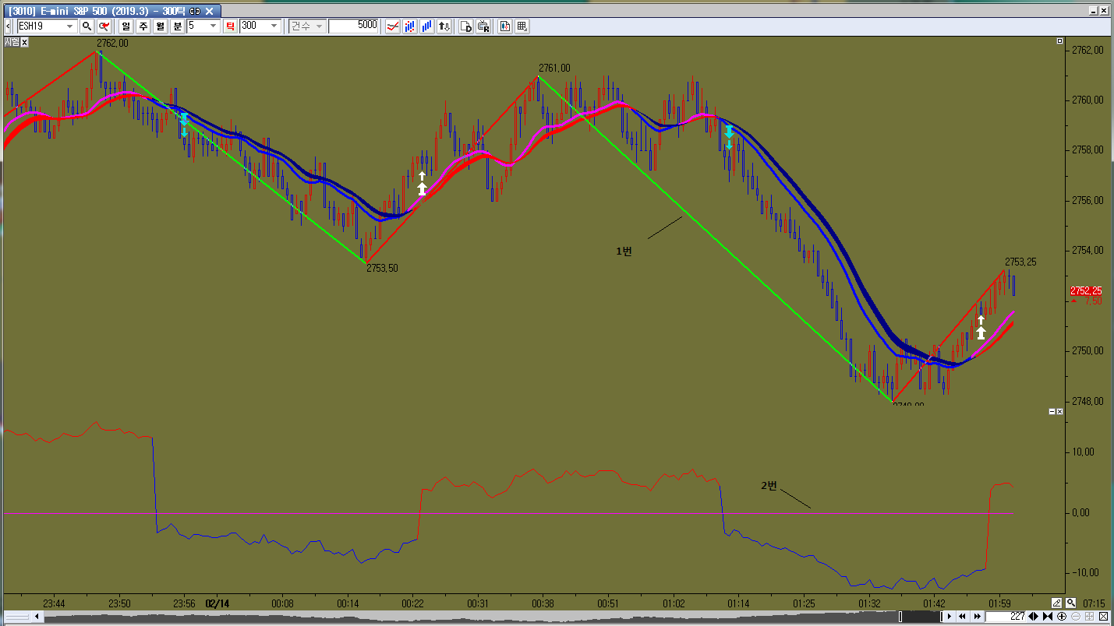Viewport: 1114px width, 626px height.
Task: Click the 1번 annotation label
Action: [x=624, y=251]
